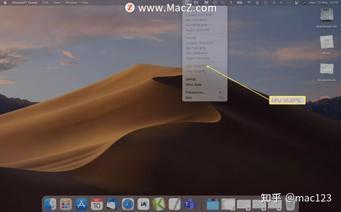Click Launchpad in the Dock
The width and height of the screenshot is (341, 212).
(x=66, y=204)
